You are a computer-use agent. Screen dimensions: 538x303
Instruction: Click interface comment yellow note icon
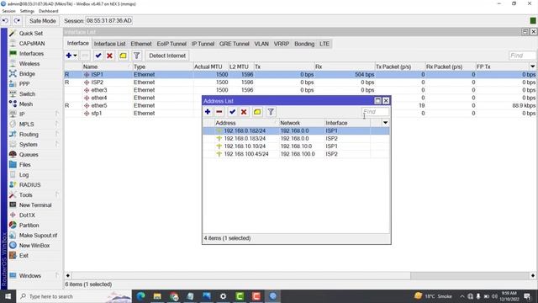pos(123,56)
